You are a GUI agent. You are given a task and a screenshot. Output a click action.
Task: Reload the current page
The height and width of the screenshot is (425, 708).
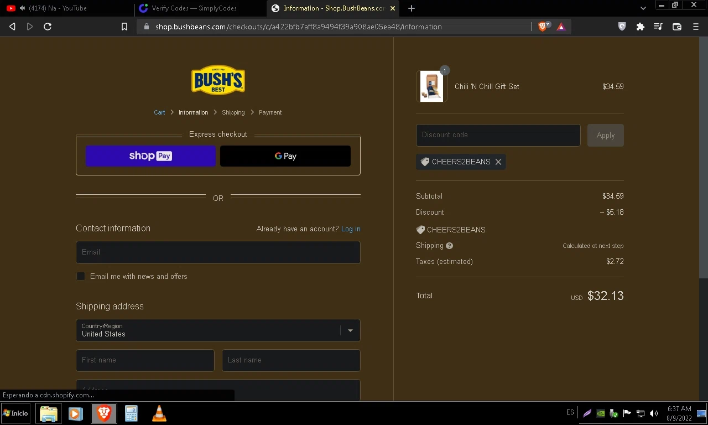pyautogui.click(x=48, y=27)
